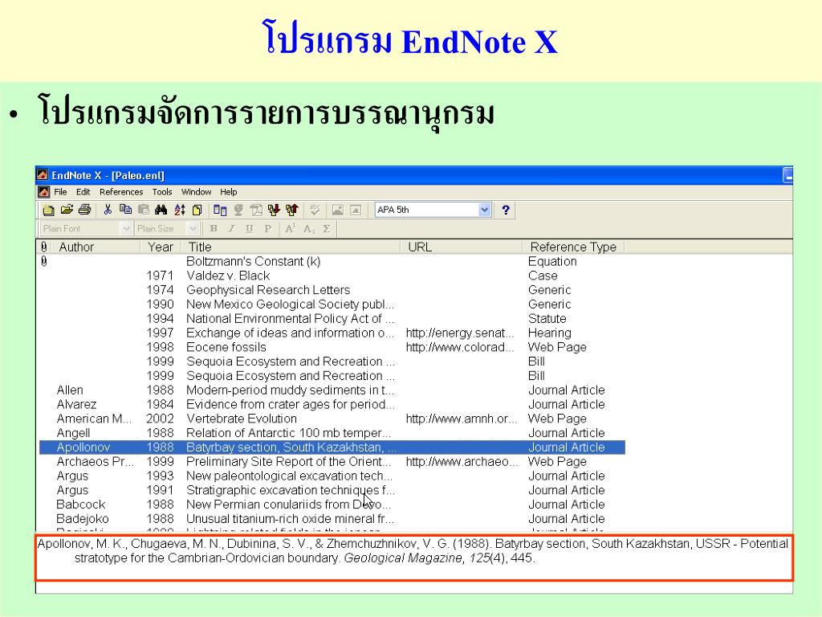Click the Import icon with the down arrow
Image resolution: width=822 pixels, height=617 pixels.
tap(274, 210)
